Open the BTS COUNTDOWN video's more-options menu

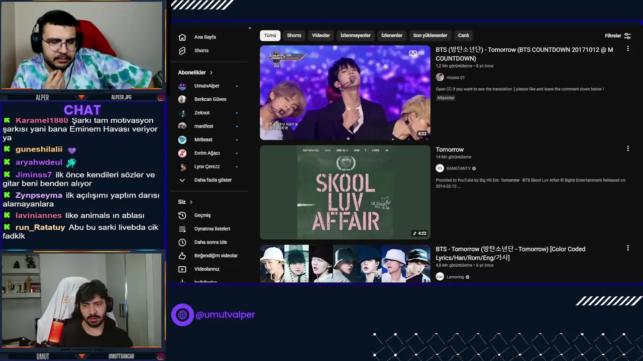(x=627, y=49)
